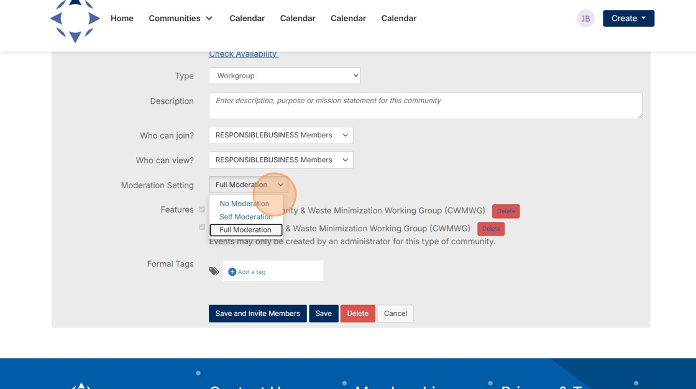The image size is (696, 389).
Task: Open the third Calendar nav item
Action: pyautogui.click(x=349, y=18)
